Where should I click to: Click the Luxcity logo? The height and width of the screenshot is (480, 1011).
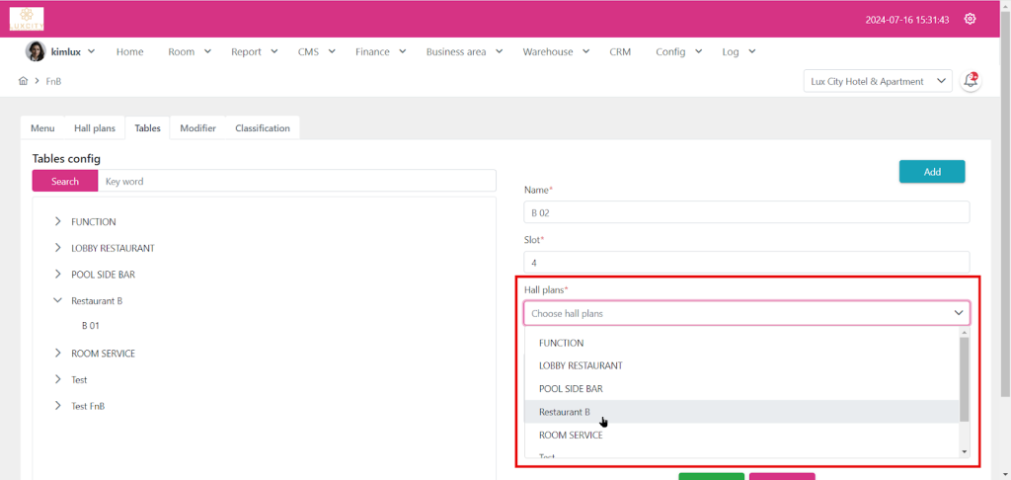click(27, 19)
